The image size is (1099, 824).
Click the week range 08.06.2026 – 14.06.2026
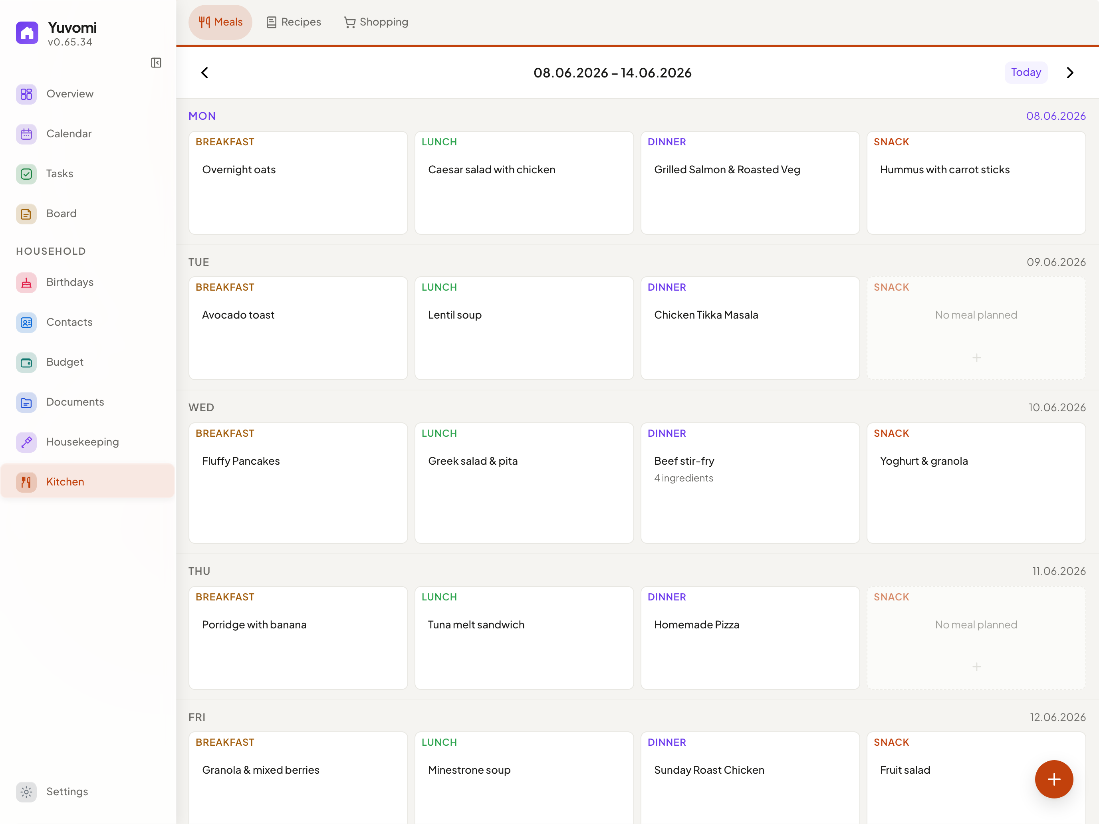point(612,73)
